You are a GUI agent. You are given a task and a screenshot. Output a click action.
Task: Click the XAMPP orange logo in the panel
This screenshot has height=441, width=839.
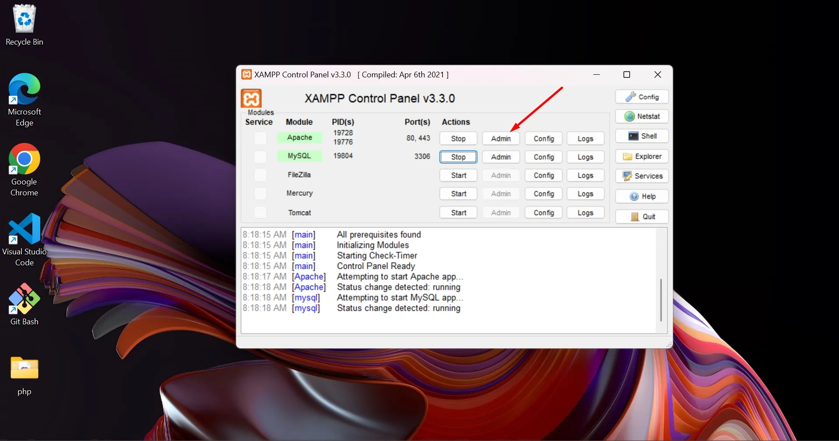pyautogui.click(x=251, y=98)
